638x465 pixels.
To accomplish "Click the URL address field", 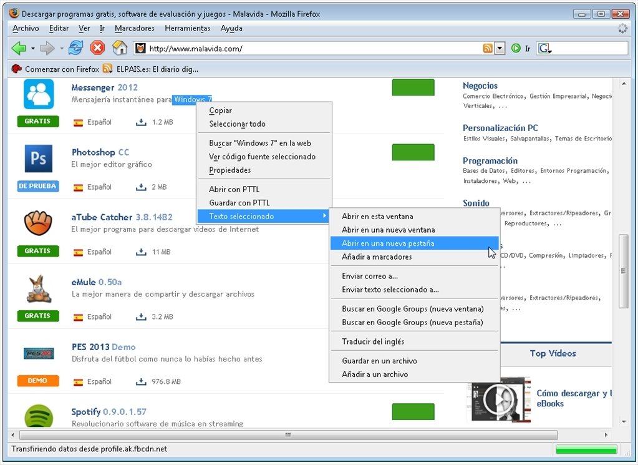I will tap(314, 49).
